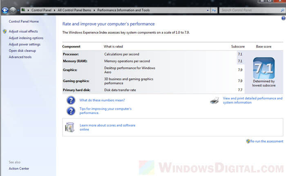Click shield icon beside Re-run the assessment

(248, 141)
